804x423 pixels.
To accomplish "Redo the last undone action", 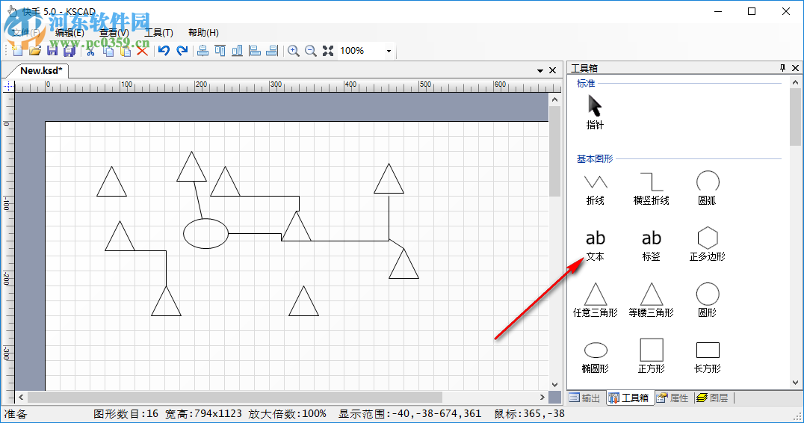I will tap(182, 50).
